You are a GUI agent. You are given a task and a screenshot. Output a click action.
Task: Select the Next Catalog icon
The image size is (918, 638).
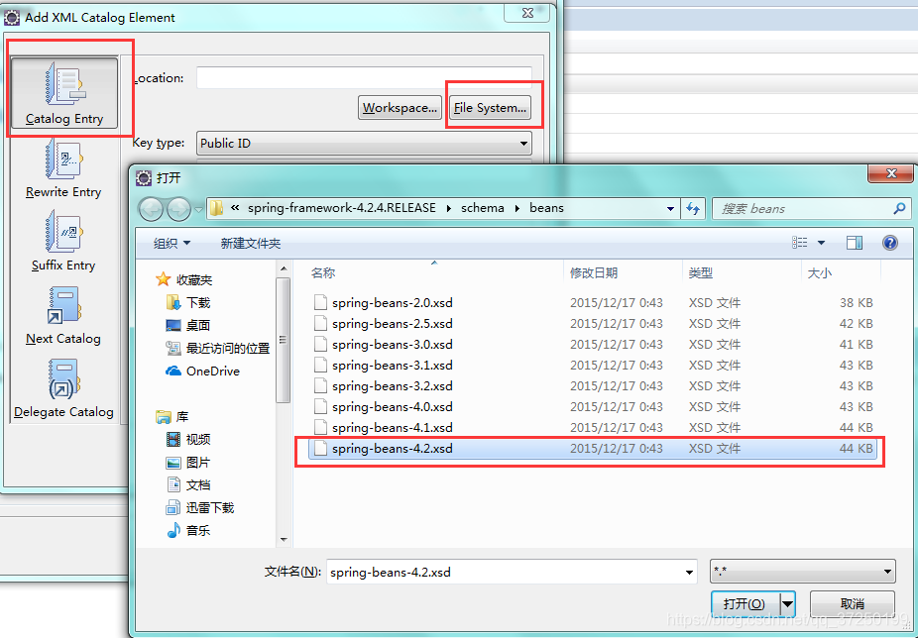pos(63,315)
